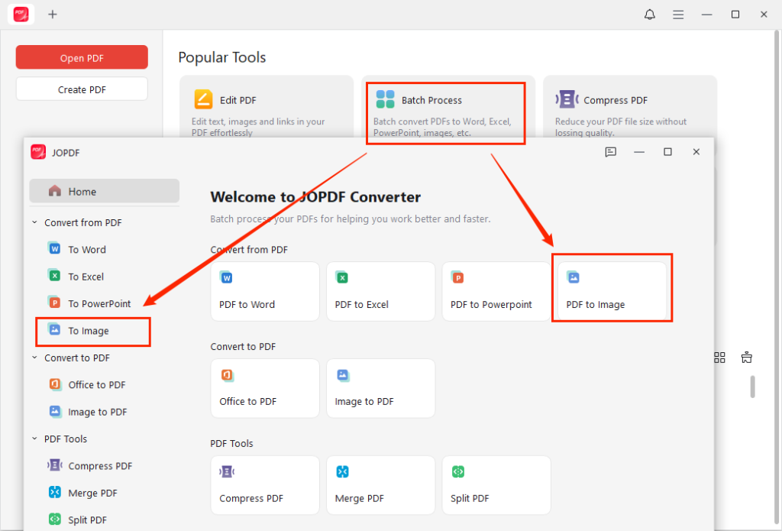Open the Compress PDF card
The height and width of the screenshot is (531, 782).
point(265,485)
